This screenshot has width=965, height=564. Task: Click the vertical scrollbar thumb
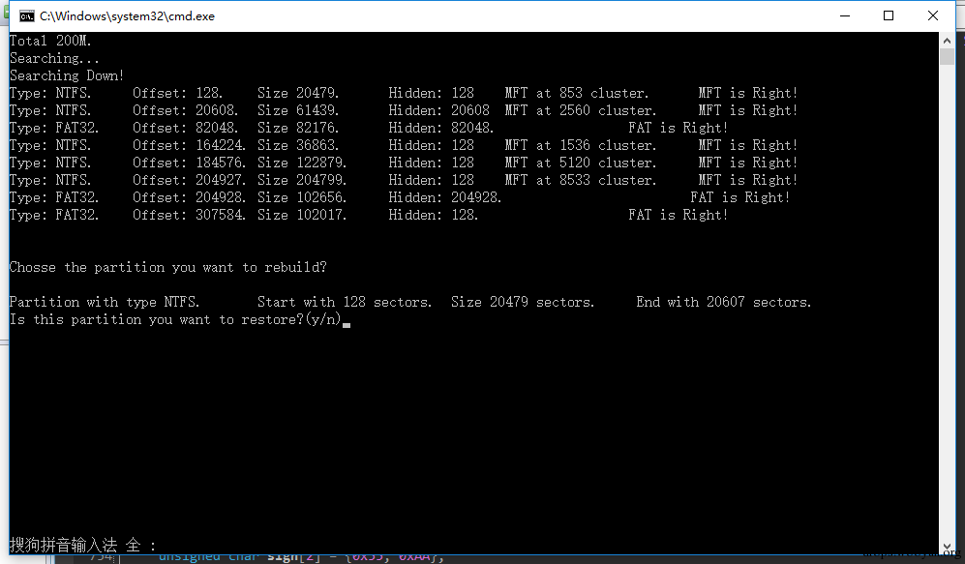coord(947,56)
